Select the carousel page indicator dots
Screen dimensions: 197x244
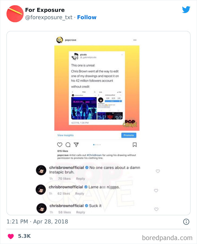click(x=97, y=145)
